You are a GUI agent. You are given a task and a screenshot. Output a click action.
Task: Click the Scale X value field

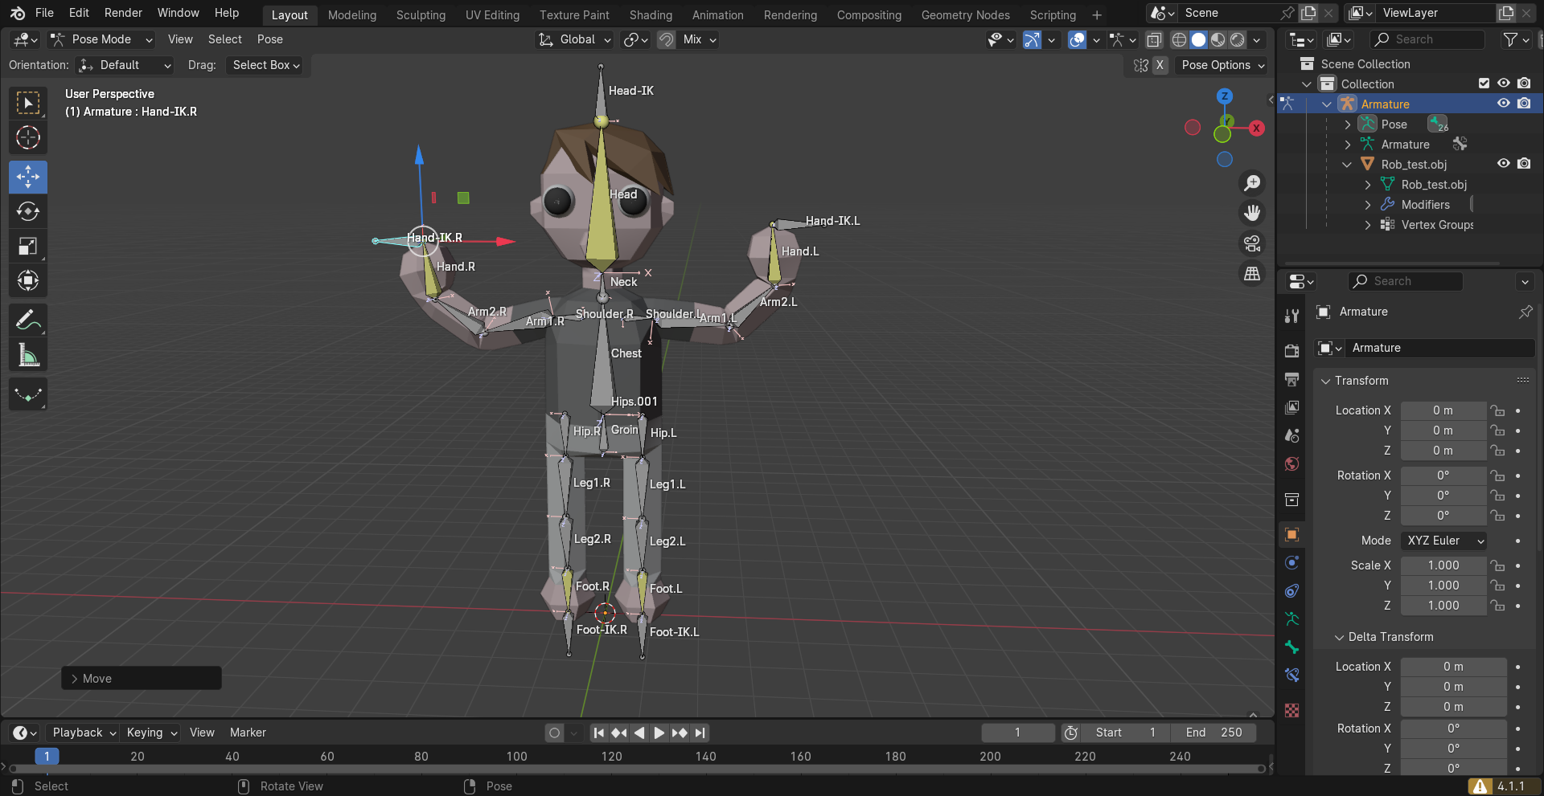1443,565
